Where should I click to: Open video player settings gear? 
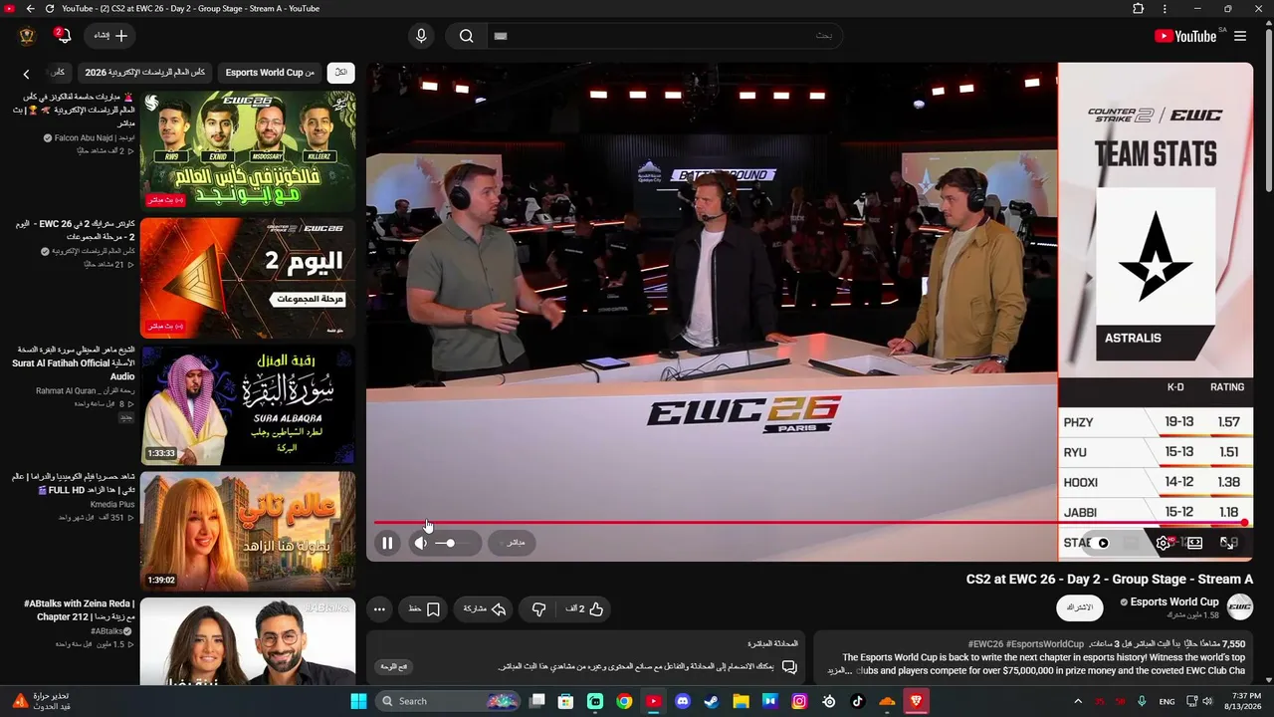tap(1163, 543)
